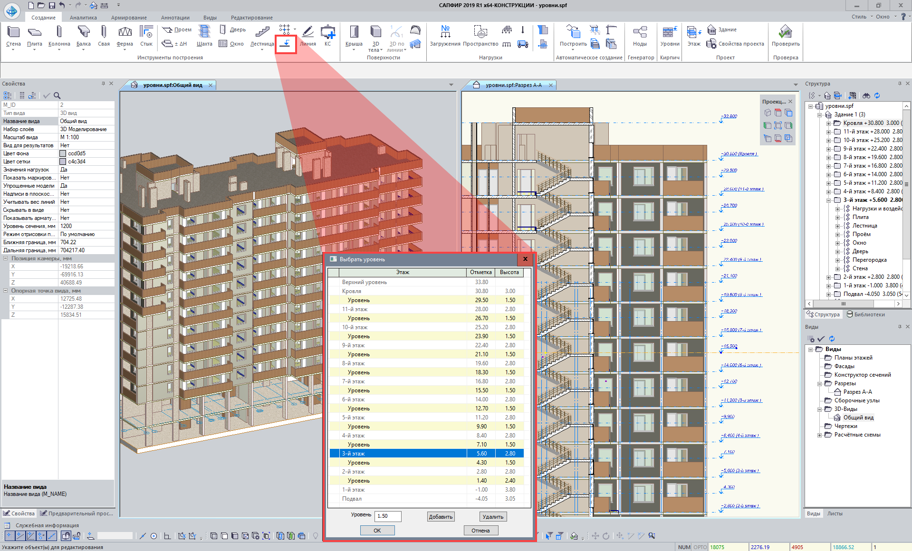Click the highlighted level tool icon
This screenshot has width=912, height=551.
point(286,44)
